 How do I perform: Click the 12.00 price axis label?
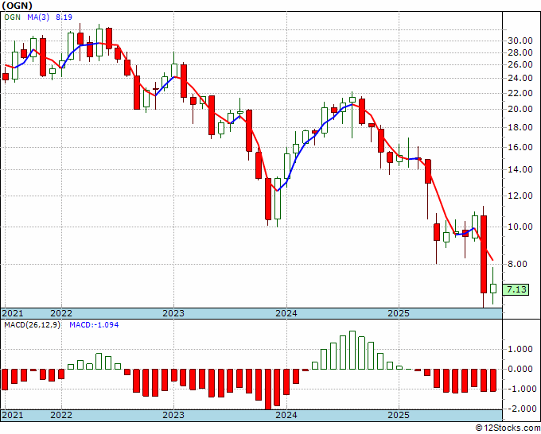tap(520, 196)
